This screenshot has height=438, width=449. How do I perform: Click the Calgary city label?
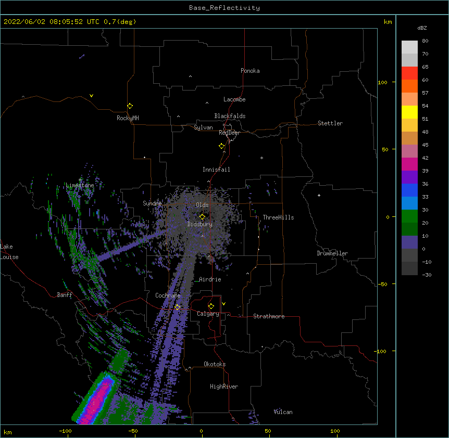pos(208,314)
